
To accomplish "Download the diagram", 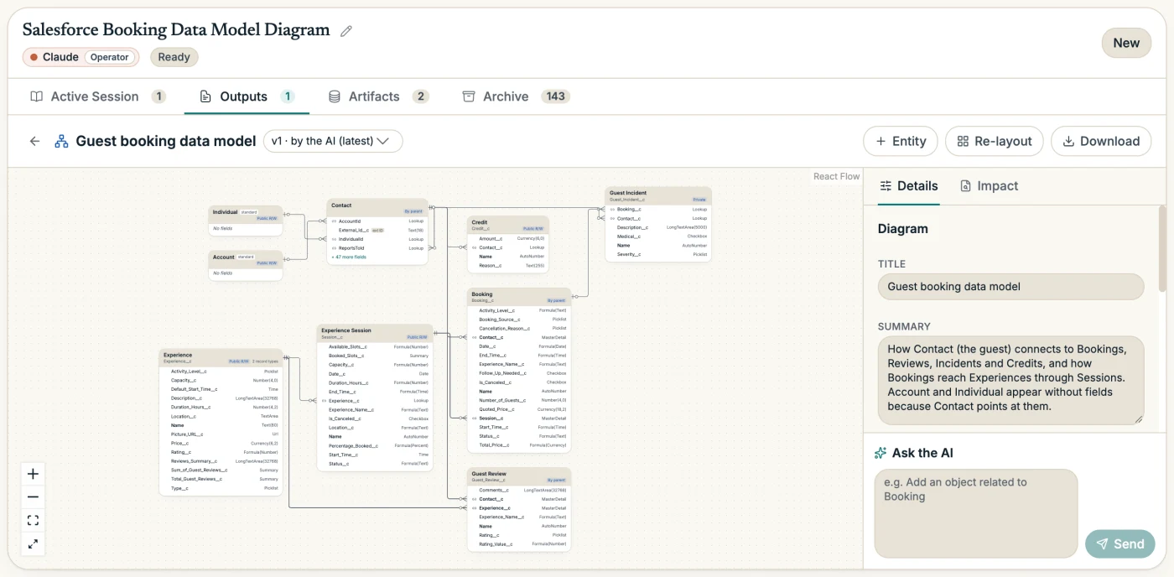I will point(1101,141).
